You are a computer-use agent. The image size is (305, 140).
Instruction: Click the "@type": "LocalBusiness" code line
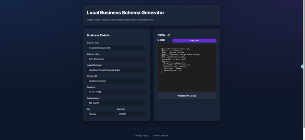[172, 51]
